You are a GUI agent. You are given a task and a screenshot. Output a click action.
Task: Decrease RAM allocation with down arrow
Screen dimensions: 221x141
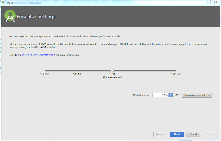pos(171,96)
